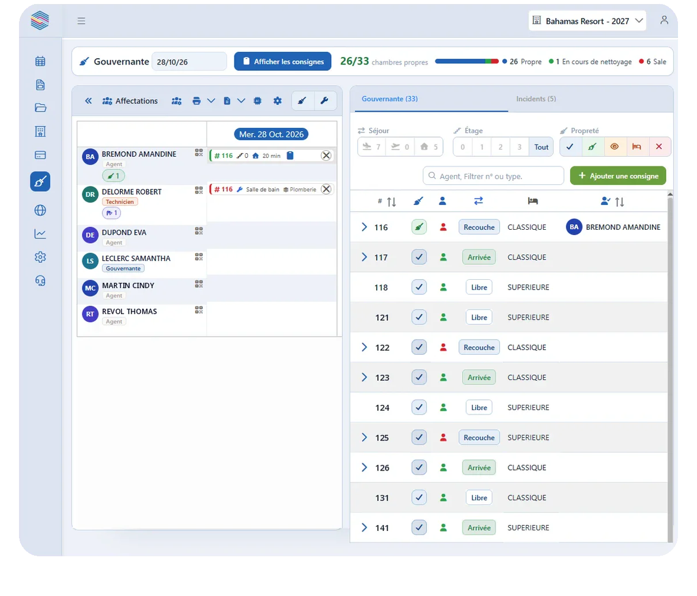Toggle the clean checkmark Propreté filter
Screen dimensions: 697x596
tap(570, 147)
